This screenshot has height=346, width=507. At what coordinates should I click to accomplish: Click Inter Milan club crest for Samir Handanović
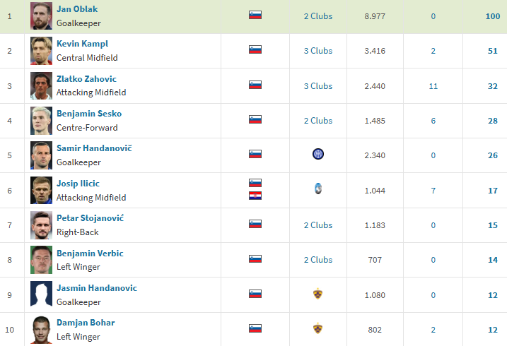click(x=317, y=154)
